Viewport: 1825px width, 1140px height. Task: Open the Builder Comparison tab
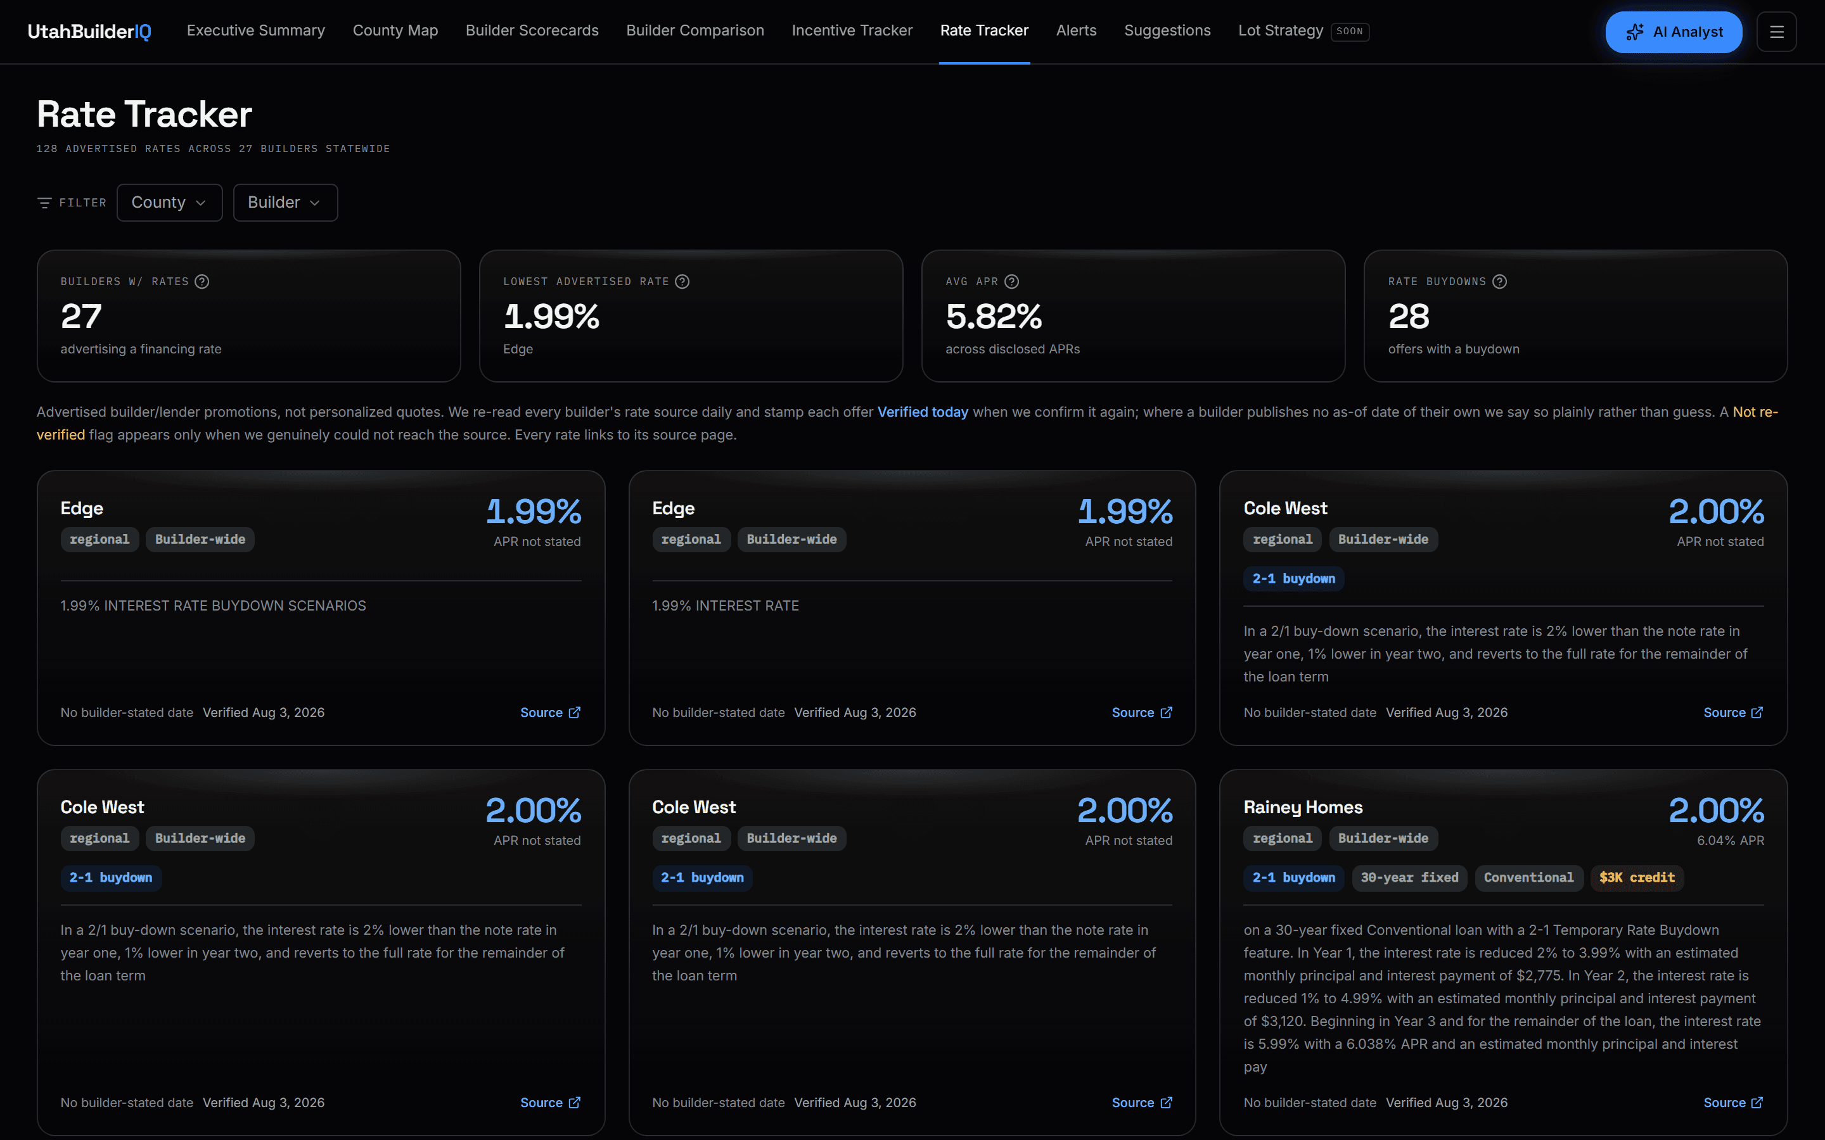[695, 30]
